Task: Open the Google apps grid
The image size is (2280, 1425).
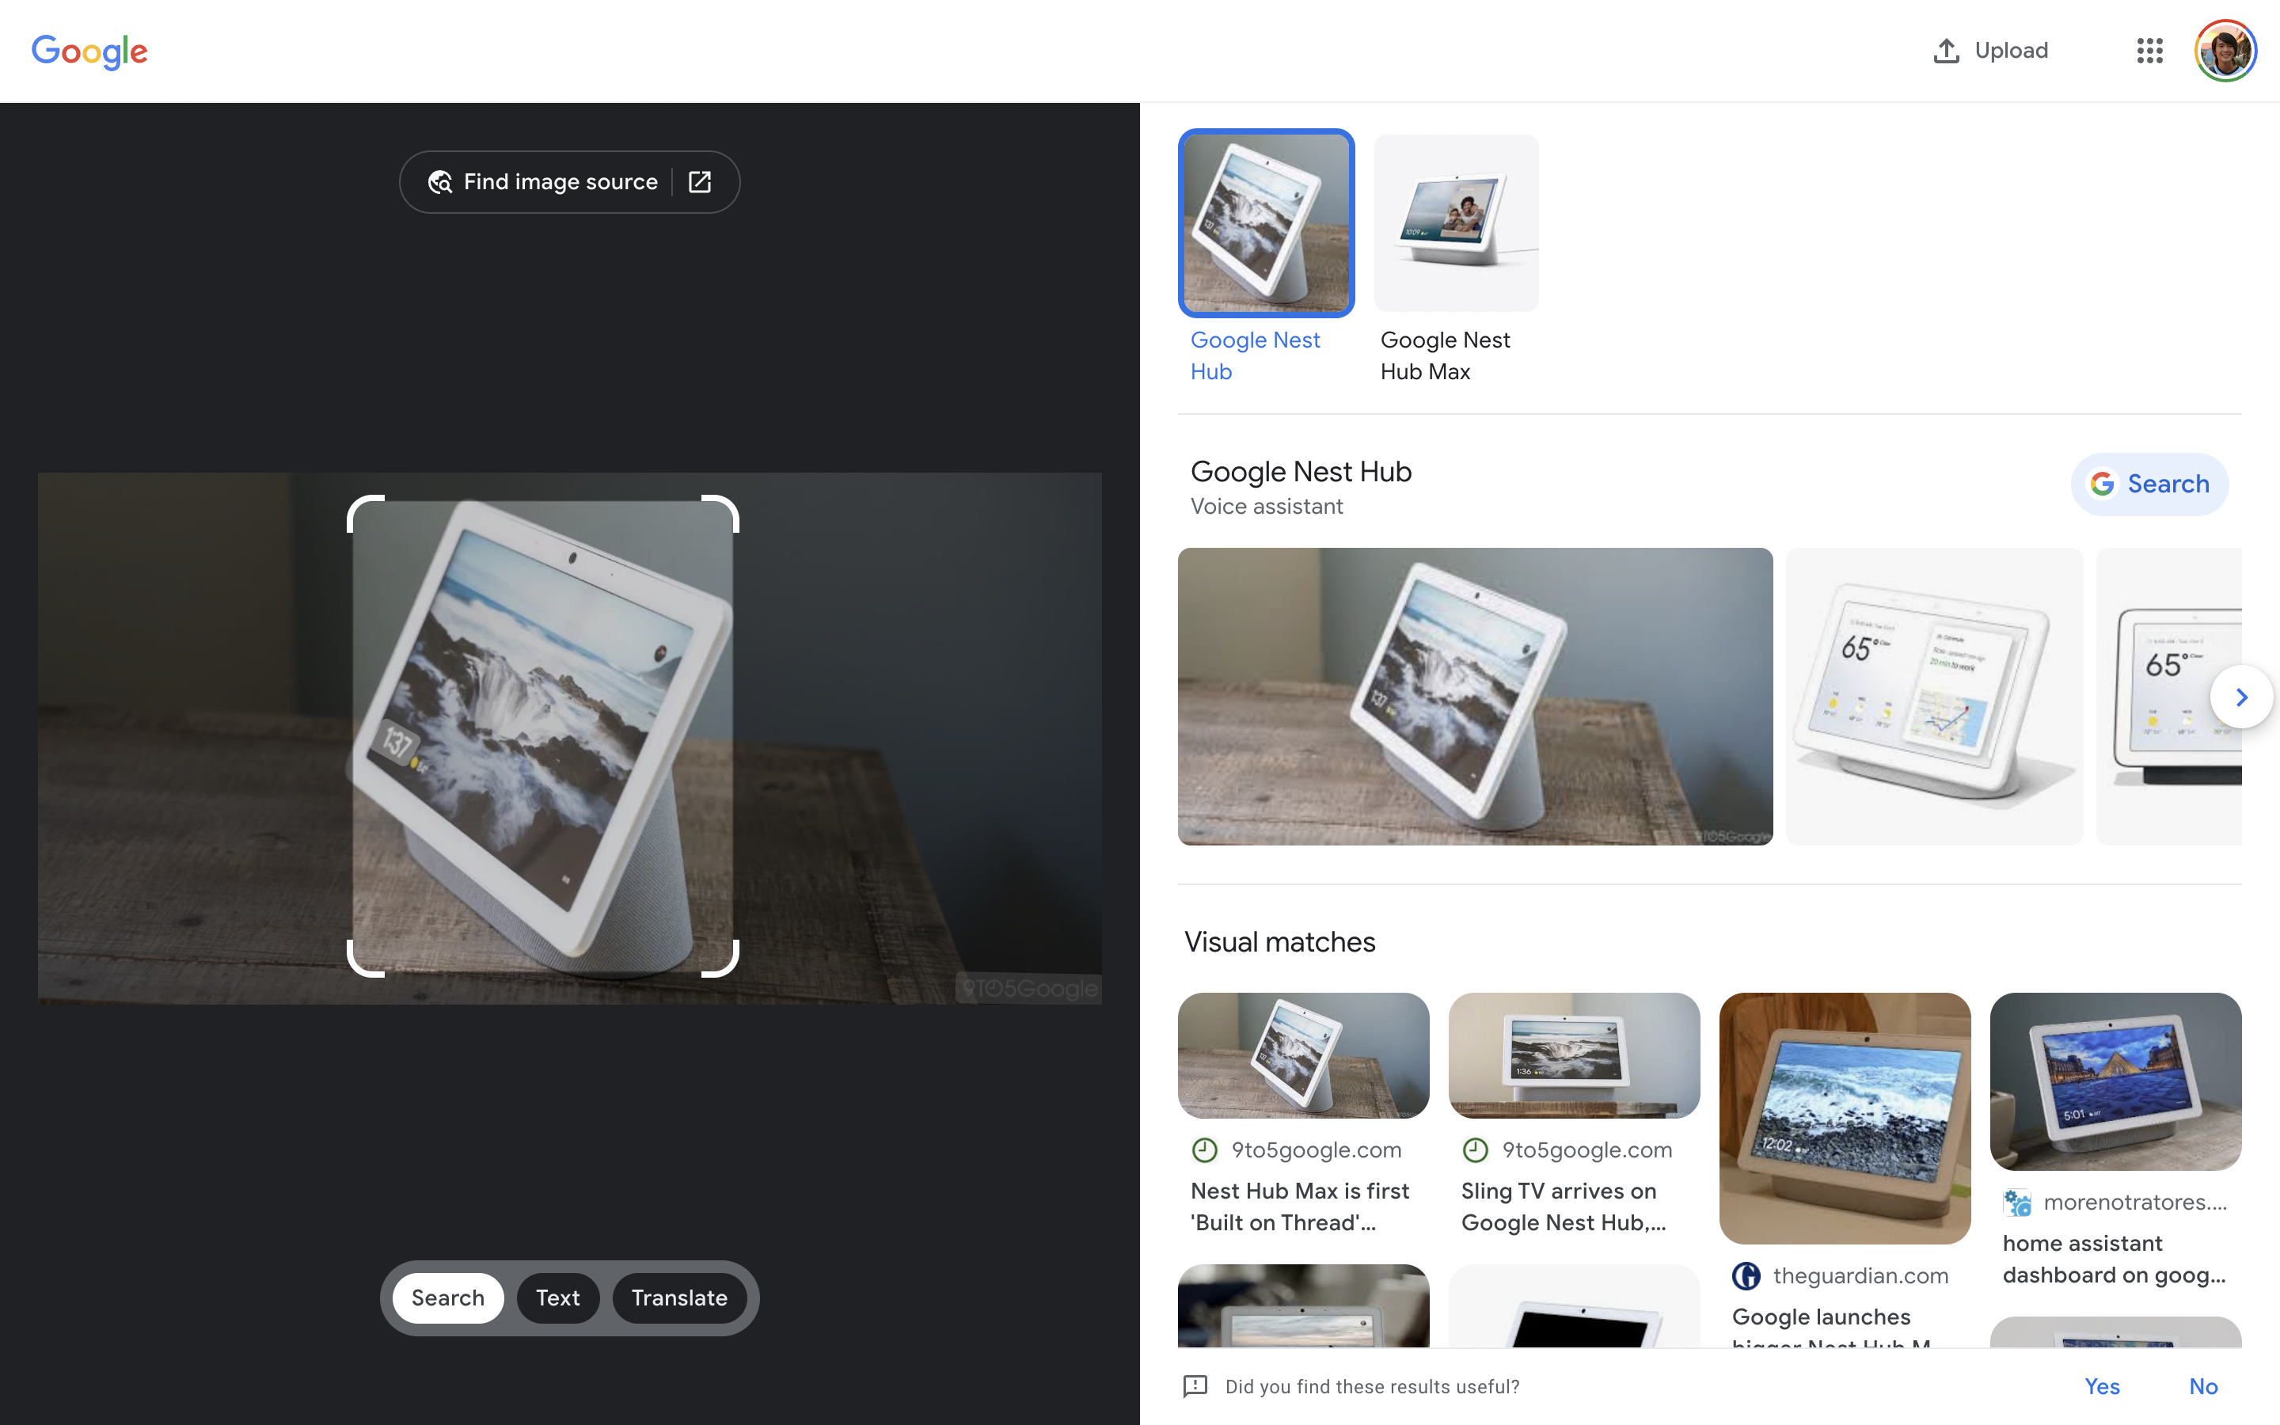Action: click(2149, 51)
